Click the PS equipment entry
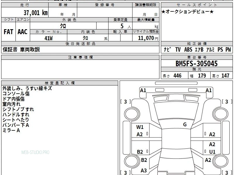 click(x=220, y=50)
